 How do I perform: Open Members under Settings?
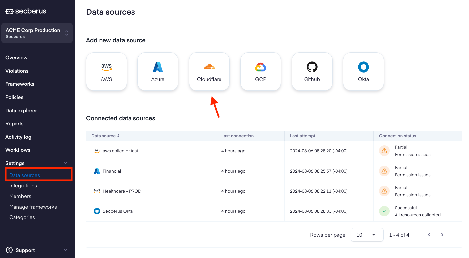(20, 196)
